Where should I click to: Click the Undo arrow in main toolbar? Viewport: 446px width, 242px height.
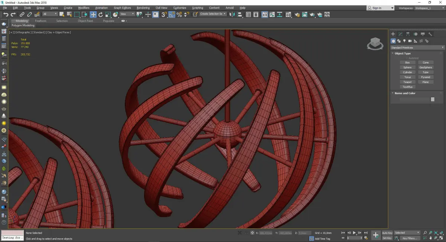pos(6,14)
